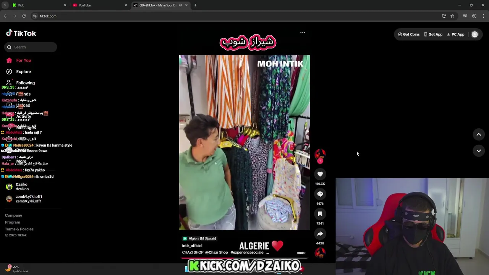
Task: Go back in browser history
Action: 5,16
